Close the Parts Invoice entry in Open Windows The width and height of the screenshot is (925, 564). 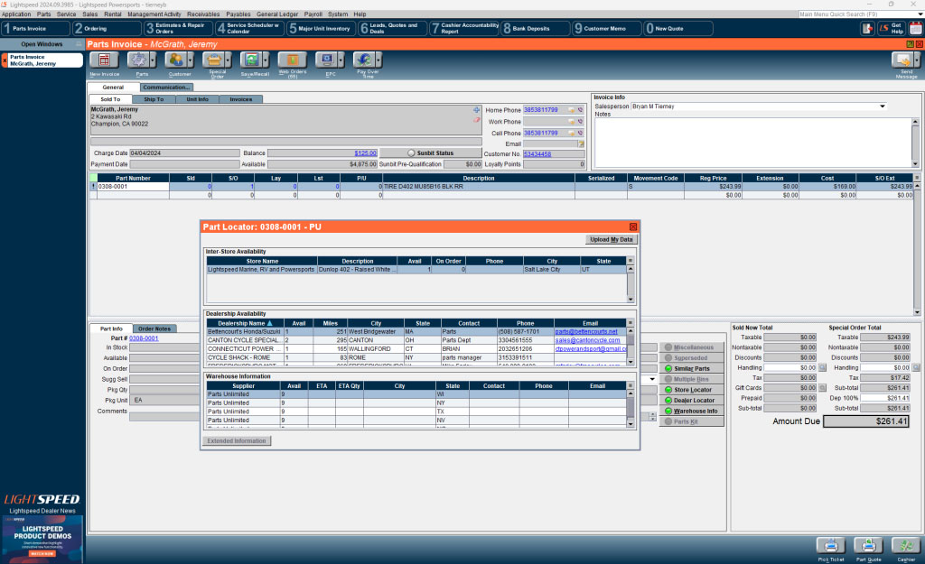tap(5, 60)
